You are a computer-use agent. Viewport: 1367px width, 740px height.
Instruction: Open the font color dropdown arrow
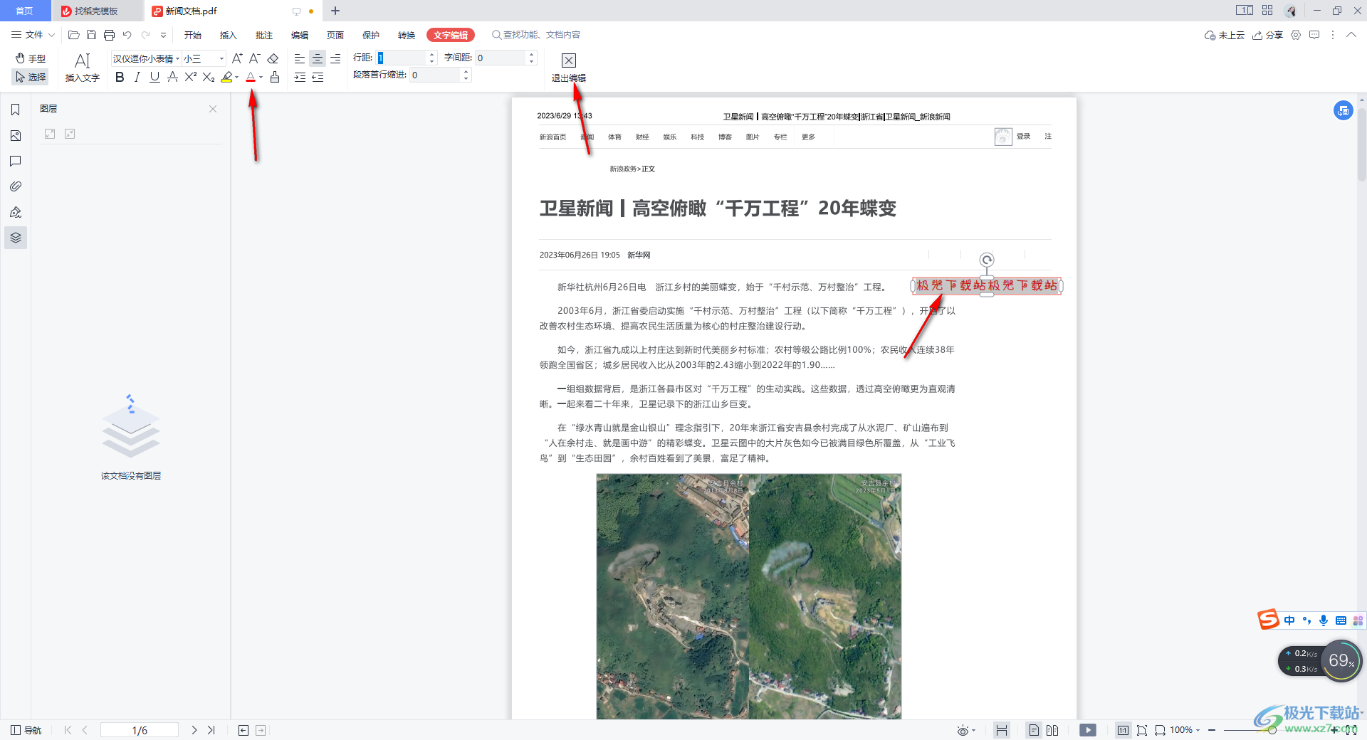261,77
